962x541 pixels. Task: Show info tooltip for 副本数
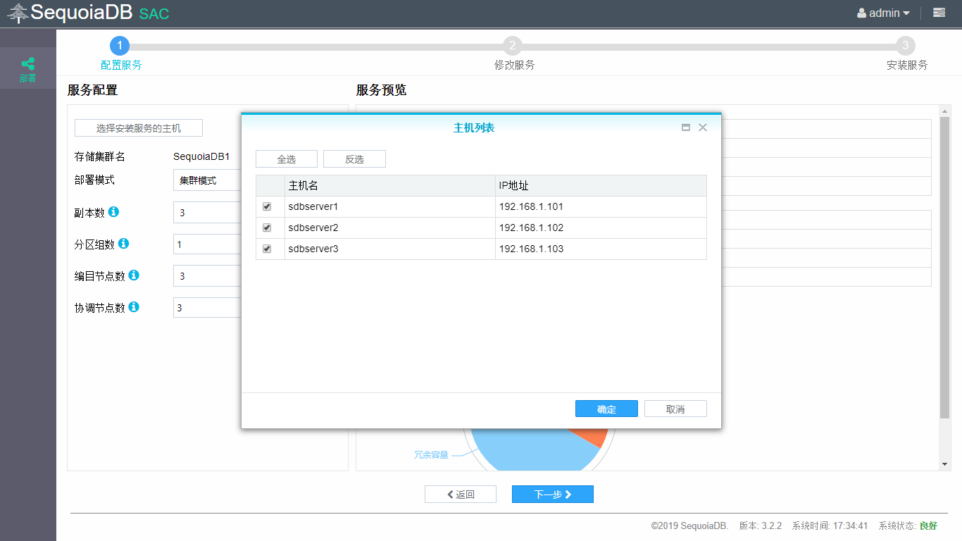[113, 211]
